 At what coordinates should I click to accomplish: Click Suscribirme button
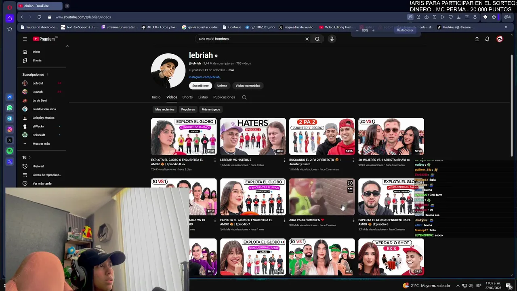click(200, 86)
